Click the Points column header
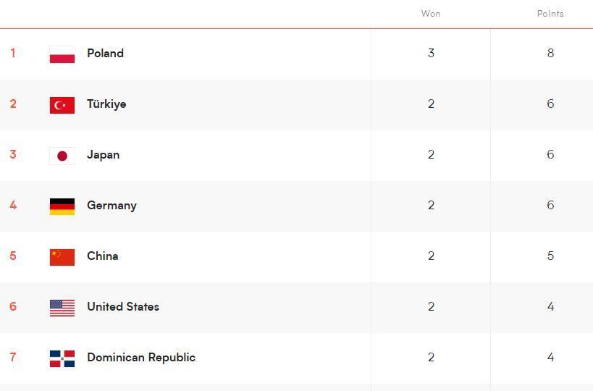593x391 pixels. click(550, 14)
